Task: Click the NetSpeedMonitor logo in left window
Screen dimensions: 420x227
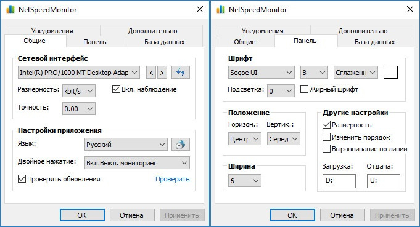Action: pyautogui.click(x=10, y=10)
